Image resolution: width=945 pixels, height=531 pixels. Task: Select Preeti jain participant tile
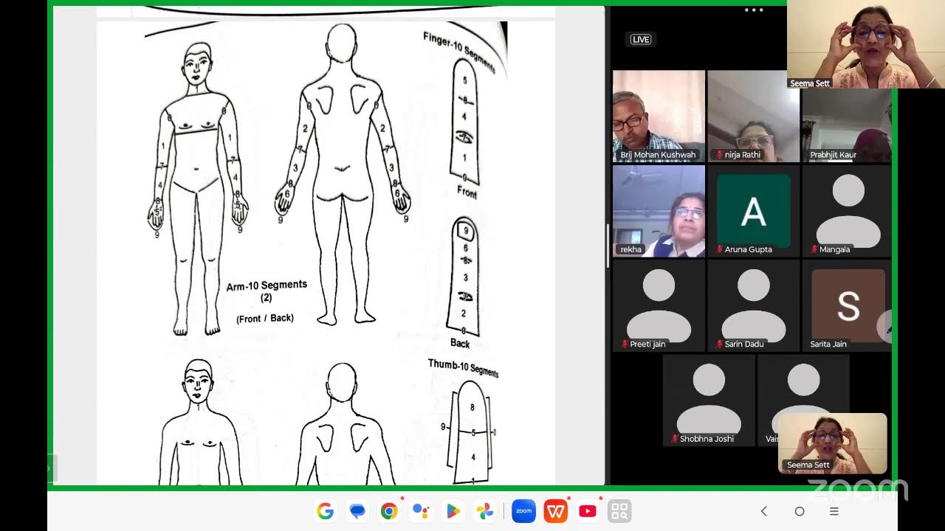tap(659, 305)
